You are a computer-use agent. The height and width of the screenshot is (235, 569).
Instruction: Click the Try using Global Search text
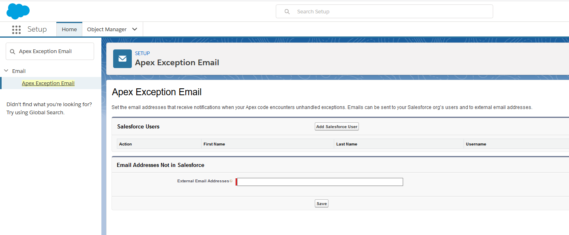click(x=35, y=113)
